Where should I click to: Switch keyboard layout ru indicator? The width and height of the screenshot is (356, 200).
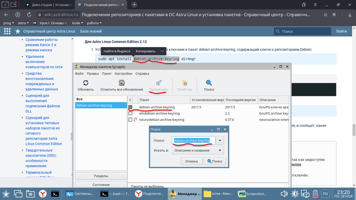point(325,194)
